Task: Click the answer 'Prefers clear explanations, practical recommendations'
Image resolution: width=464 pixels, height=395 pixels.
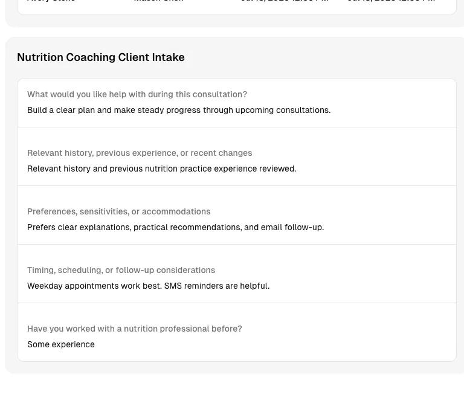Action: pos(175,227)
